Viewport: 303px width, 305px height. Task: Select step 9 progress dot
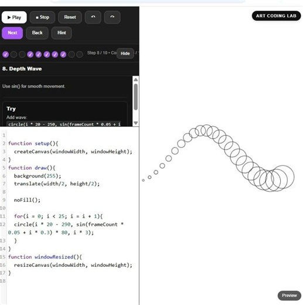(72, 55)
